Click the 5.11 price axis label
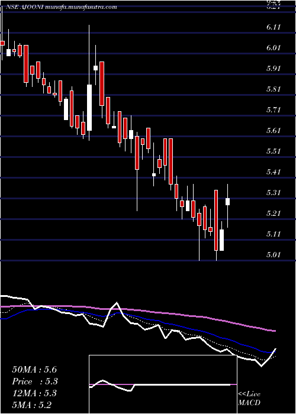This screenshot has height=414, width=296. (274, 234)
